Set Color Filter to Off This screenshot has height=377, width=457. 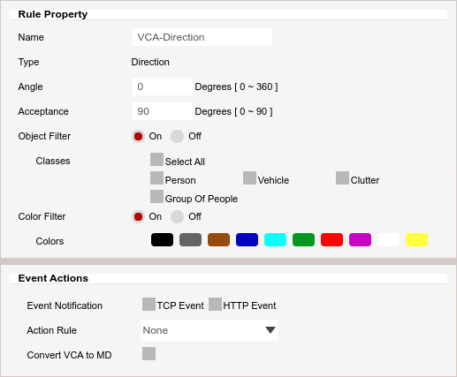[x=177, y=216]
